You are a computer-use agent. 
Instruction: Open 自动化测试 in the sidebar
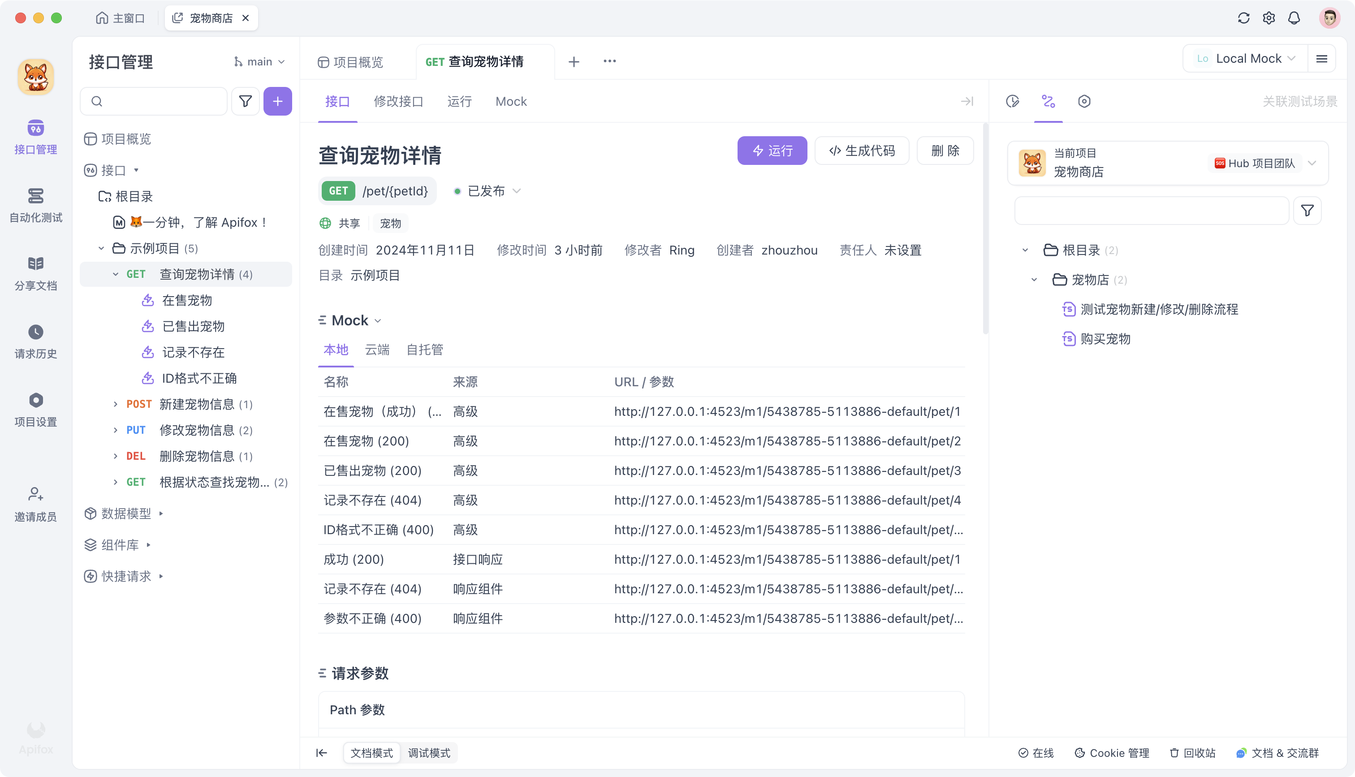tap(36, 205)
